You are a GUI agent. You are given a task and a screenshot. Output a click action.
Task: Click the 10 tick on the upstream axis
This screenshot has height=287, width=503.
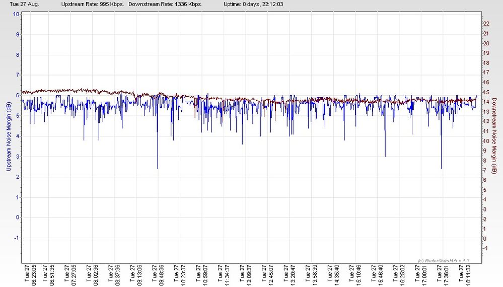(16, 14)
